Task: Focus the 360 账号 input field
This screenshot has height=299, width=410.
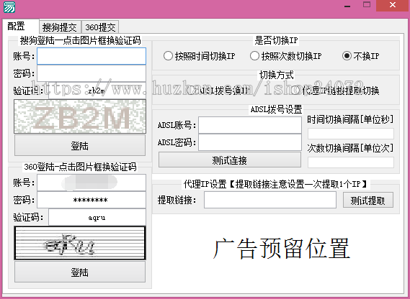Action: coord(92,183)
